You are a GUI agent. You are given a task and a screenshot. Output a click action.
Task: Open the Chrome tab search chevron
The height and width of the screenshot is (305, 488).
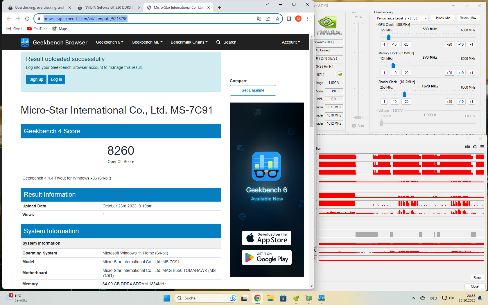pyautogui.click(x=267, y=4)
